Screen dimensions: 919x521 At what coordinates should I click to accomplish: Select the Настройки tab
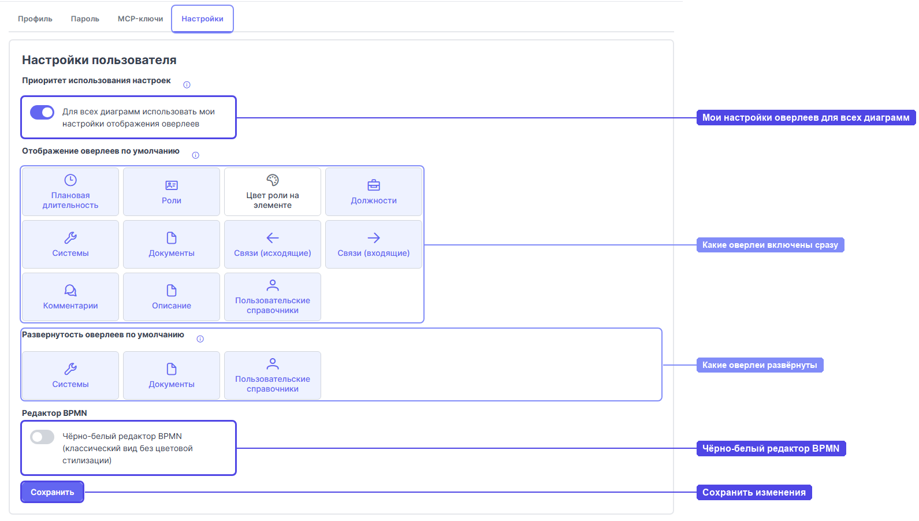click(x=202, y=19)
